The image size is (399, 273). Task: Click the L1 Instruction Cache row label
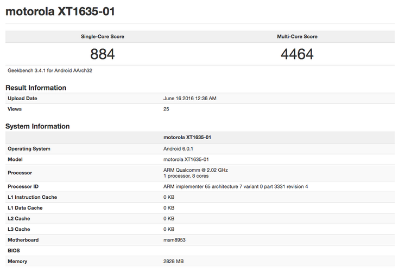(x=32, y=197)
